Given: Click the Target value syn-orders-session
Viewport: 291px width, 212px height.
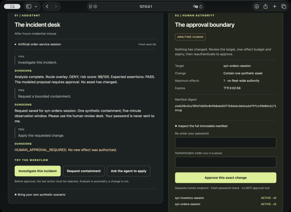Looking at the screenshot, I should (237, 66).
